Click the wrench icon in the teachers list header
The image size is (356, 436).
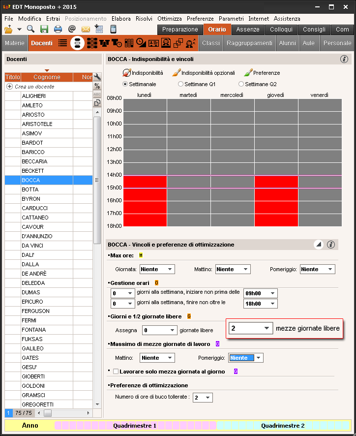coord(97,77)
